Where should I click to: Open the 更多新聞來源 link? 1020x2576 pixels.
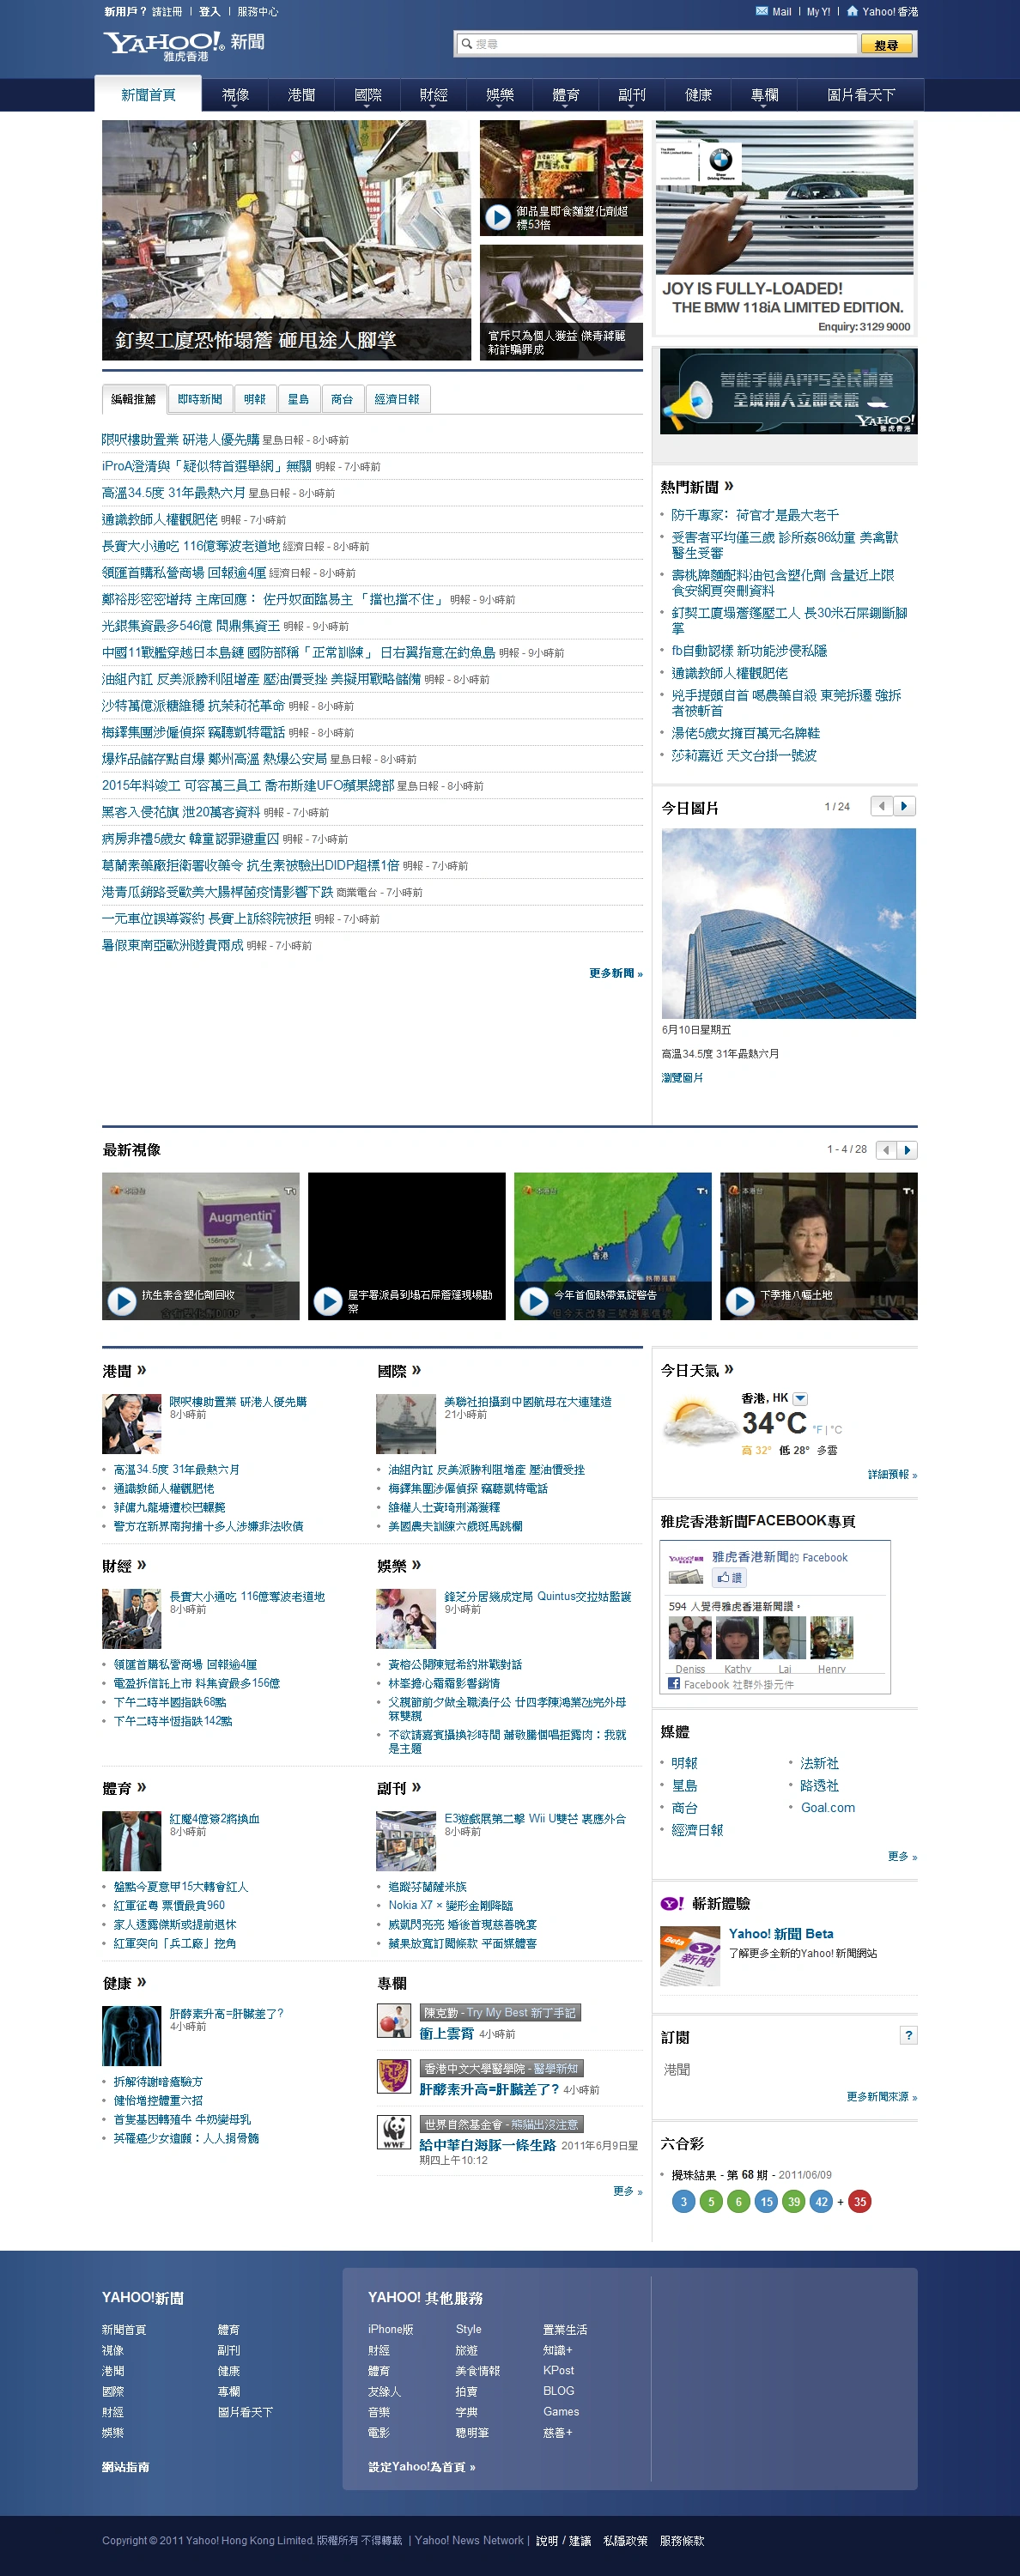point(881,2097)
